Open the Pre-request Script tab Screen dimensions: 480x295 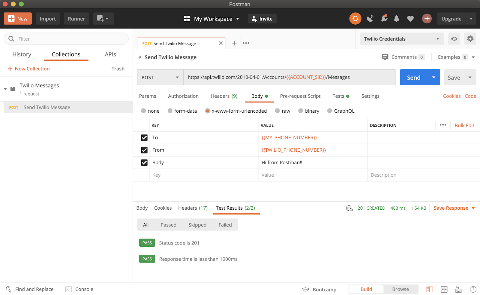(300, 96)
